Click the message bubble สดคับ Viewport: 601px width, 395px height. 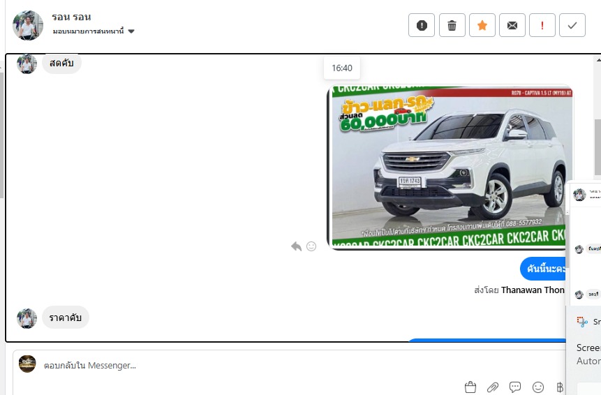(x=61, y=64)
